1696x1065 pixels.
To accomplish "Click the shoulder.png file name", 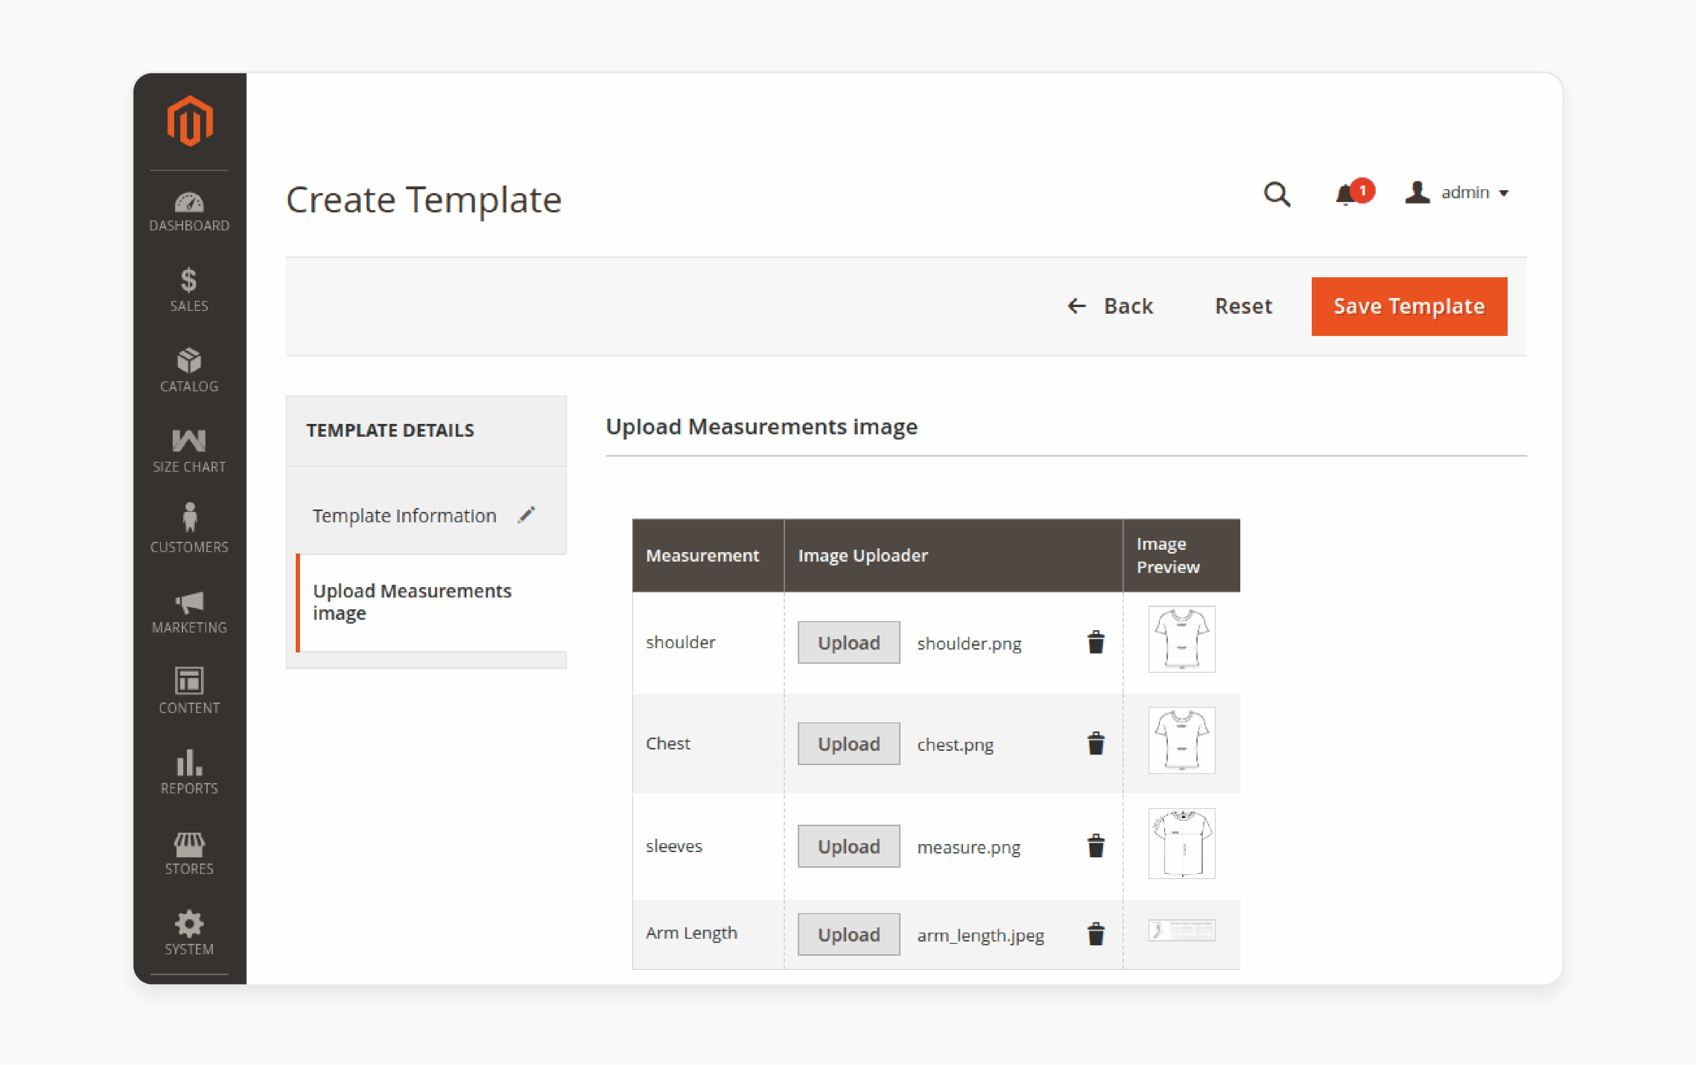I will tap(969, 643).
